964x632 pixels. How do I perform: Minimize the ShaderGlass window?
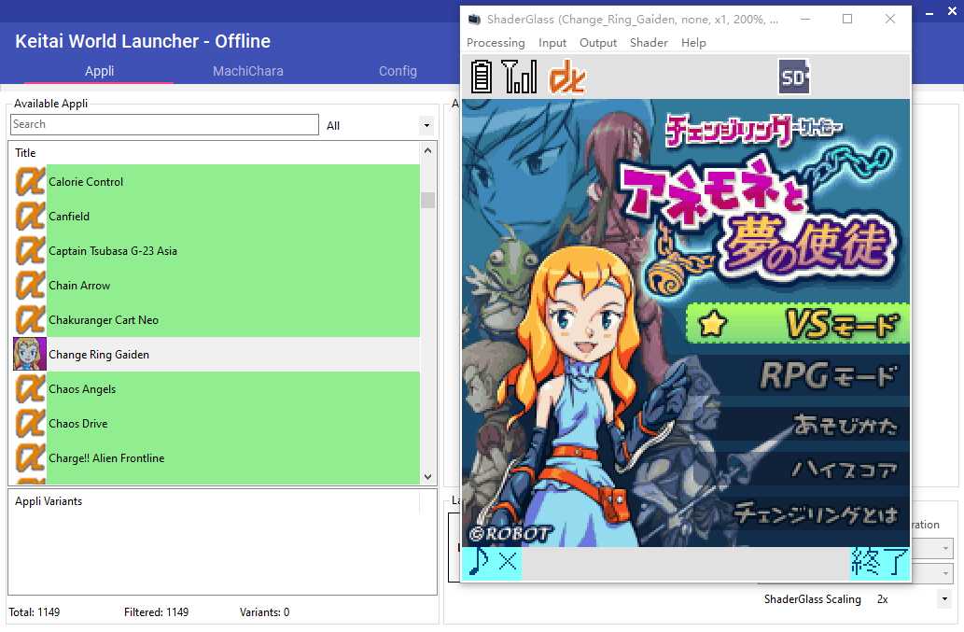point(804,19)
